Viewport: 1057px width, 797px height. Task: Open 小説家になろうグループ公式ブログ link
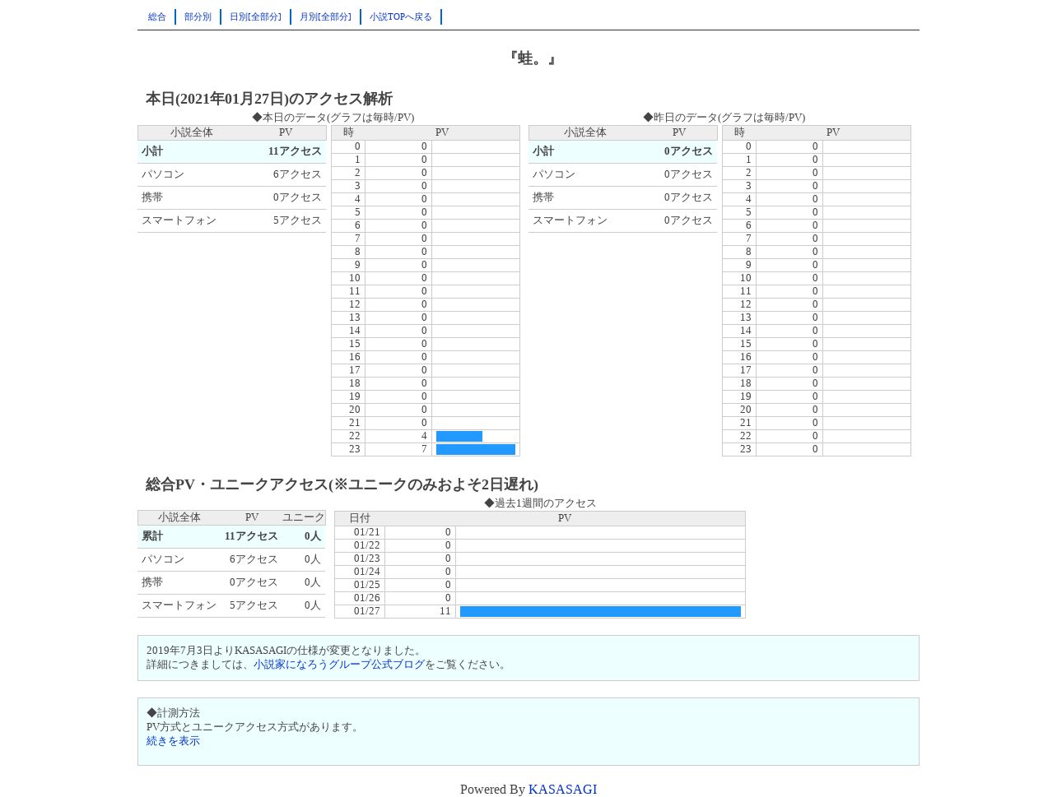(x=339, y=665)
